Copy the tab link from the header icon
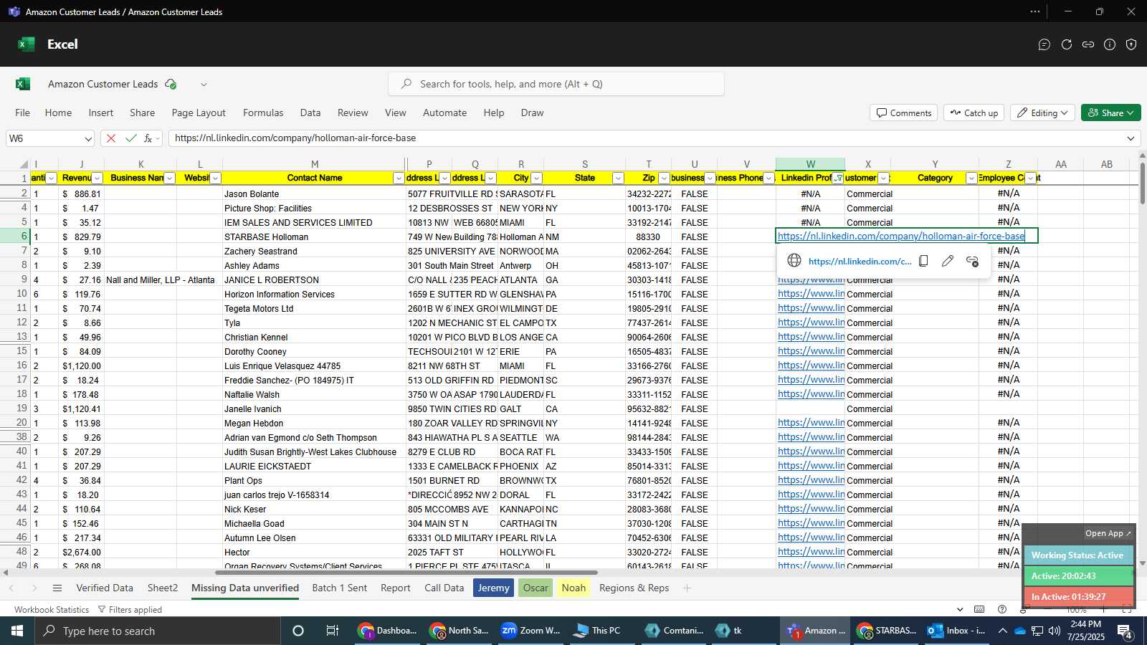The height and width of the screenshot is (645, 1147). tap(1088, 44)
